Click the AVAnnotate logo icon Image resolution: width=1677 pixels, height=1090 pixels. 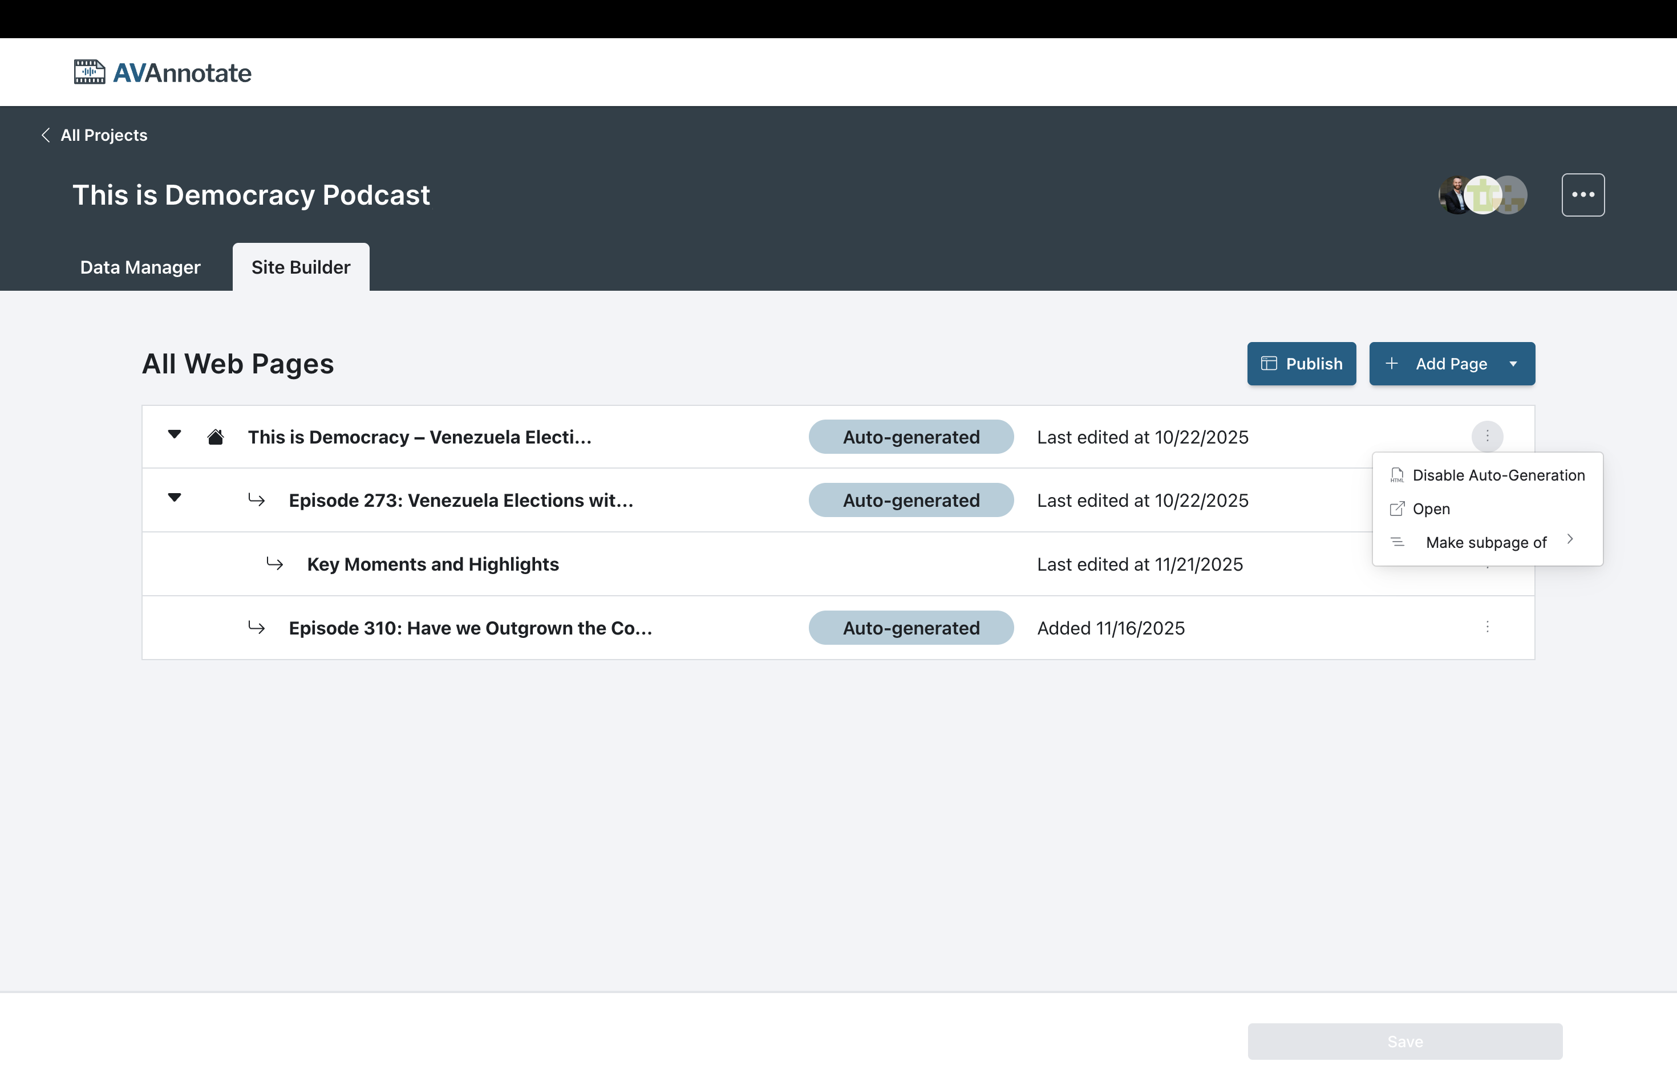click(90, 72)
